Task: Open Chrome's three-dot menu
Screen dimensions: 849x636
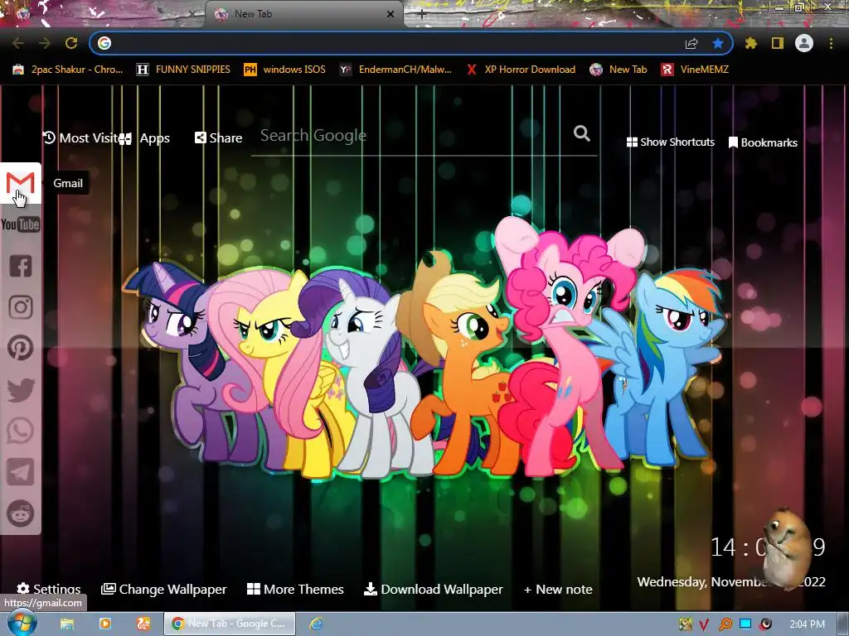Action: tap(831, 43)
